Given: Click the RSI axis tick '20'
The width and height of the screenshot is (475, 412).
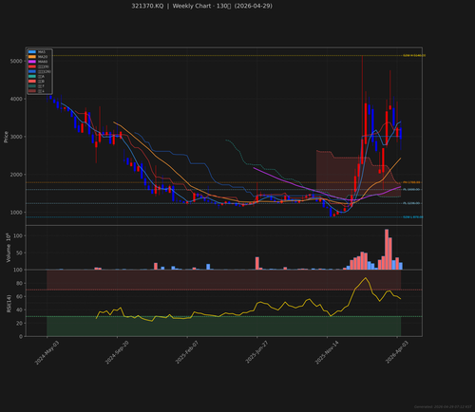Looking at the screenshot, I should click(19, 323).
